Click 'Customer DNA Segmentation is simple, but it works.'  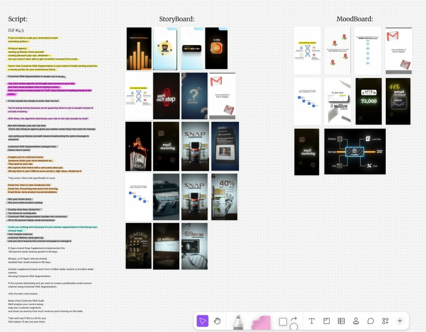(37, 77)
